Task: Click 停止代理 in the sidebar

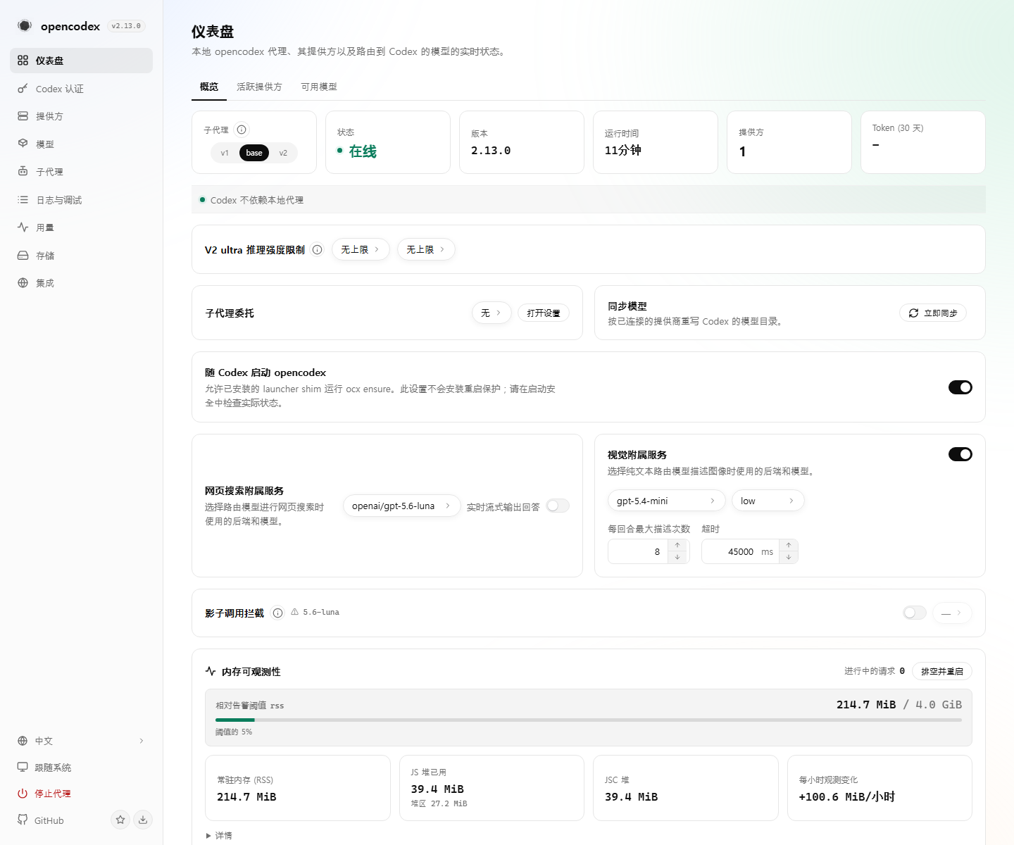Action: (x=81, y=794)
